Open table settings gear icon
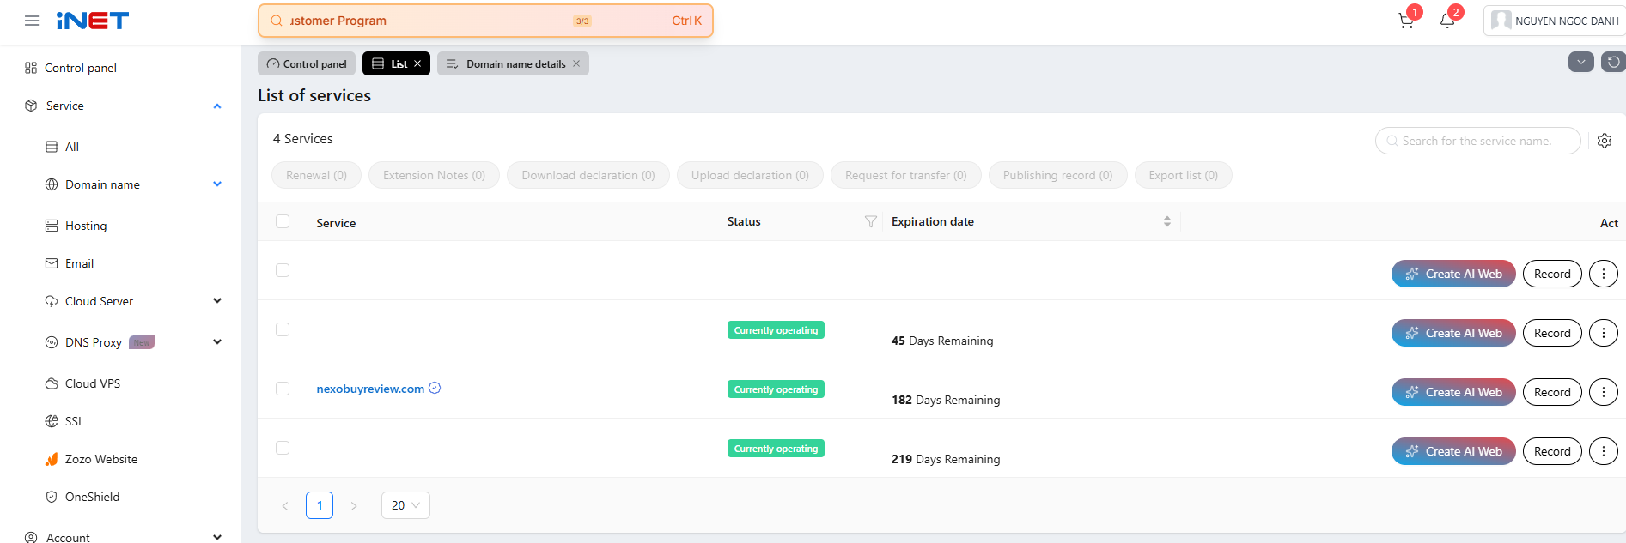Image resolution: width=1626 pixels, height=543 pixels. pos(1605,141)
